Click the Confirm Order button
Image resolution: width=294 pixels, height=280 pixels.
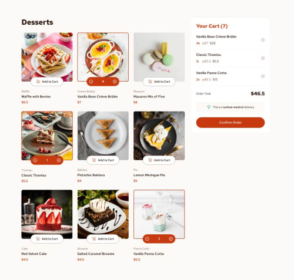(230, 123)
